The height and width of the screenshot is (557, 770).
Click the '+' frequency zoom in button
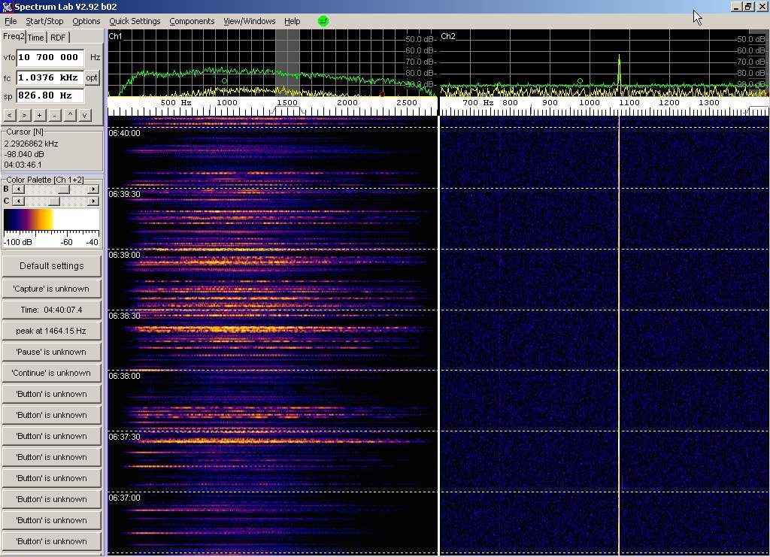[39, 115]
